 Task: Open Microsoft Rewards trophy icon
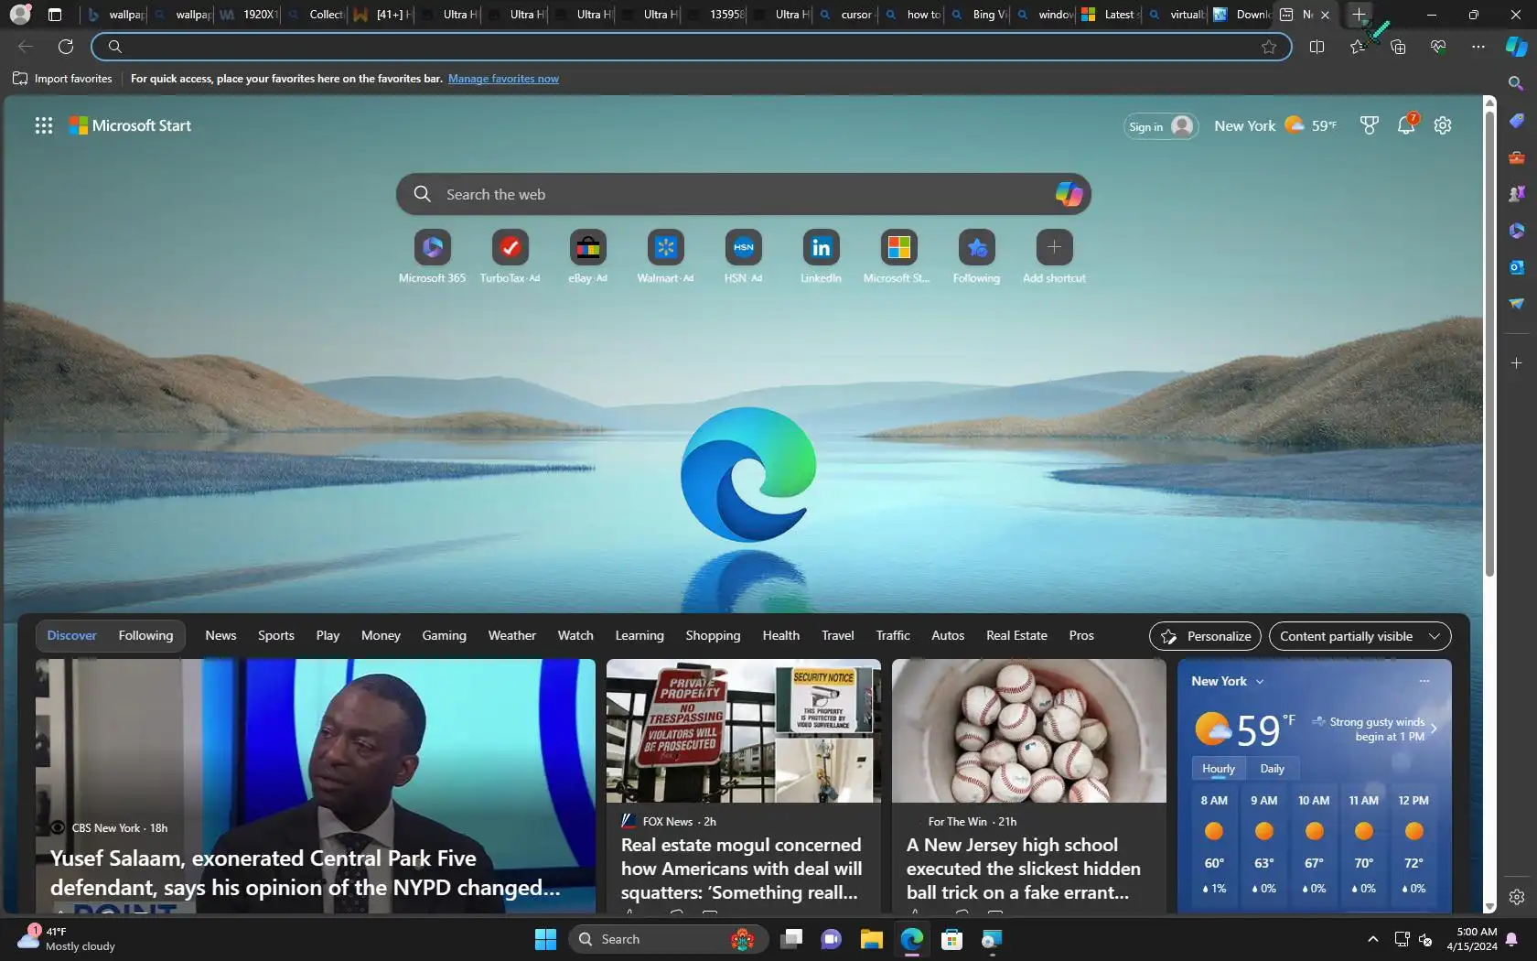(1369, 125)
